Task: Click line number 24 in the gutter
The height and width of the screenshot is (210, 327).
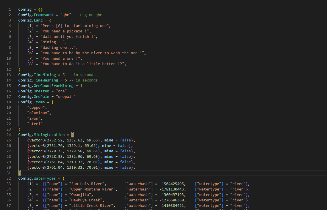Action: tap(9, 135)
